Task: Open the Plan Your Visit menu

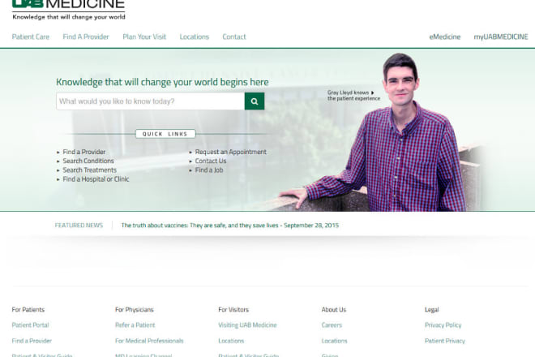Action: pyautogui.click(x=144, y=37)
